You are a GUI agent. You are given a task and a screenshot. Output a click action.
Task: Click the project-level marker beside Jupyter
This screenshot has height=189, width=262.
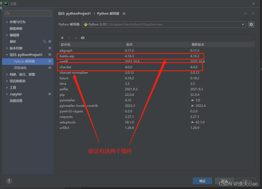coord(50,94)
